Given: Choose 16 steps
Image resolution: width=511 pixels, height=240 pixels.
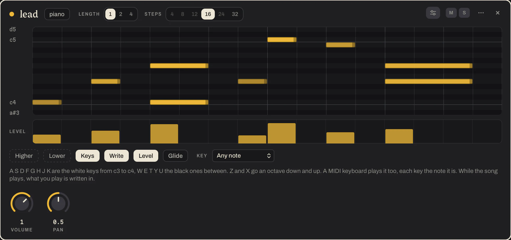Looking at the screenshot, I should (x=208, y=14).
